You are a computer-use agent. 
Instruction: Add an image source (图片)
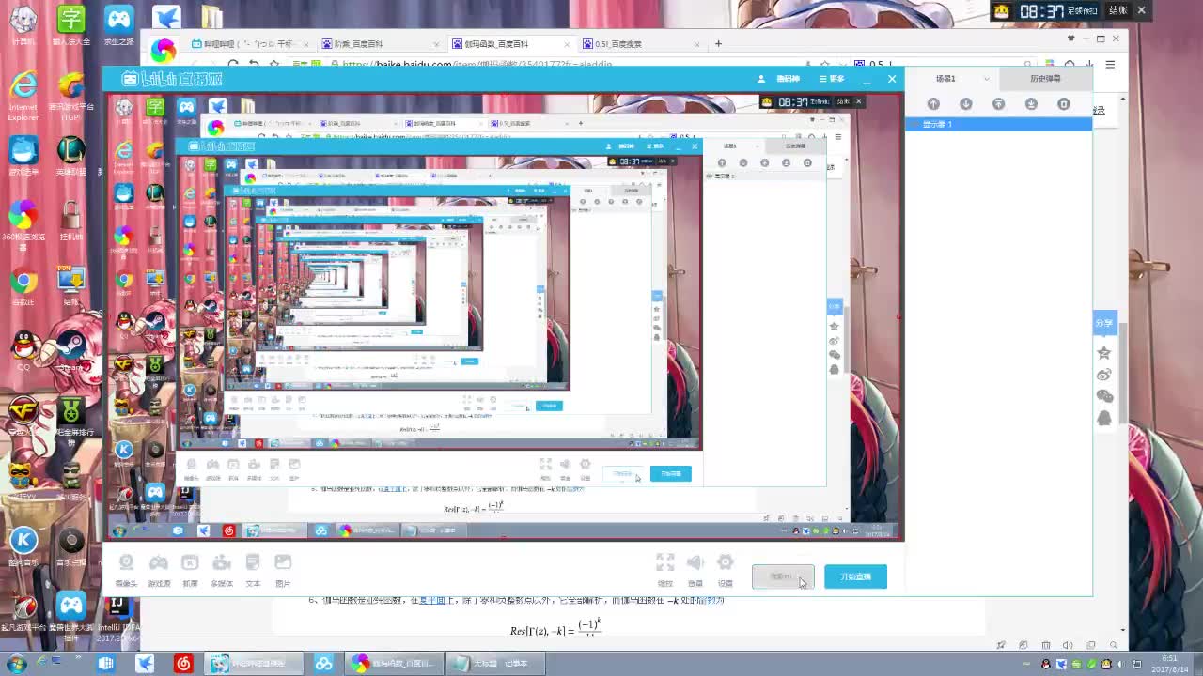coord(283,569)
